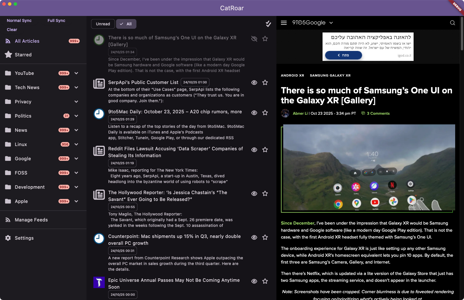
Task: Toggle read status of Counterpoint Mac shipments article
Action: [254, 237]
